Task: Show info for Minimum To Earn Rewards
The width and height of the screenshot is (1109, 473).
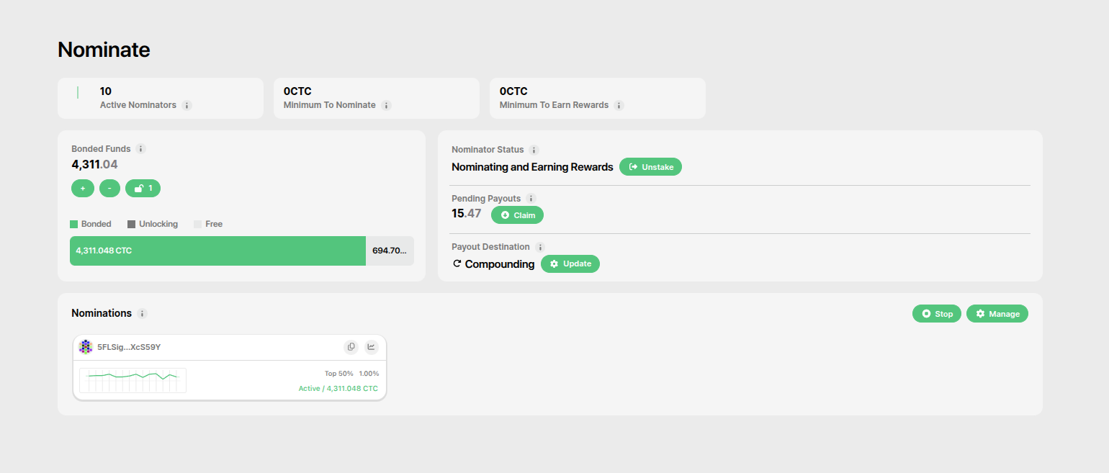Action: coord(619,105)
